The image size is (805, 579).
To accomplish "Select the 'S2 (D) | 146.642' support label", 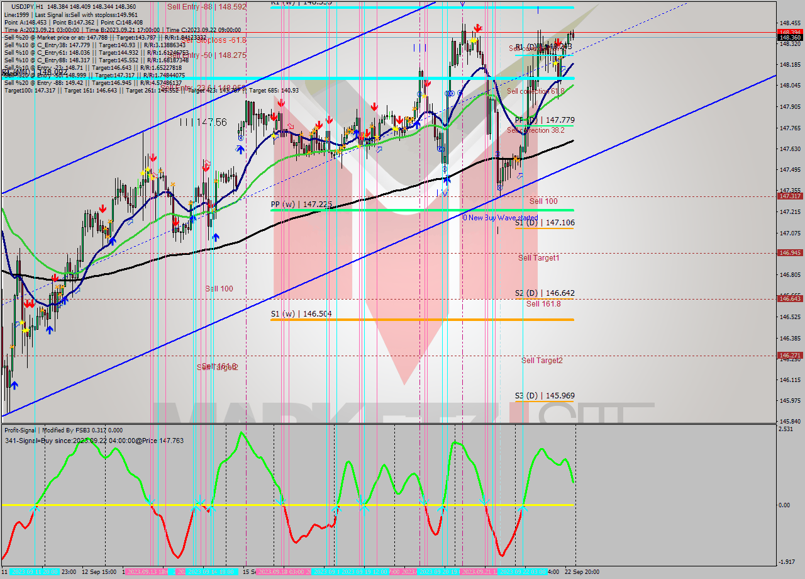I will [x=545, y=293].
